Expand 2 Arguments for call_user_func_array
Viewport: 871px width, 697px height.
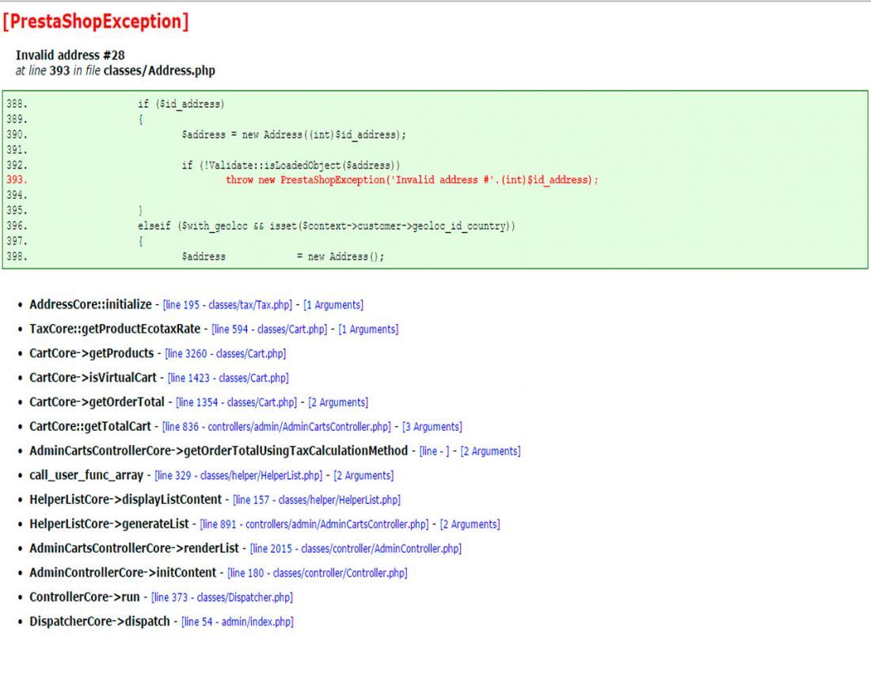[364, 476]
